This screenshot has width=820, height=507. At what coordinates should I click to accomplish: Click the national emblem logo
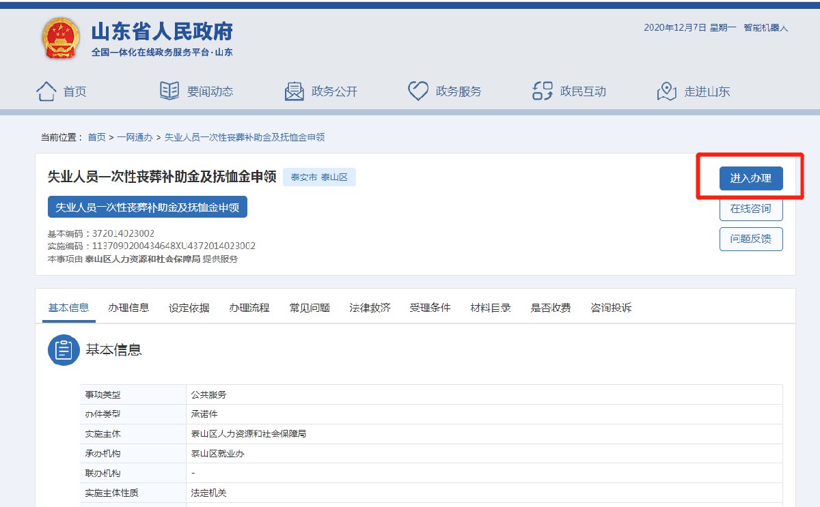coord(59,38)
